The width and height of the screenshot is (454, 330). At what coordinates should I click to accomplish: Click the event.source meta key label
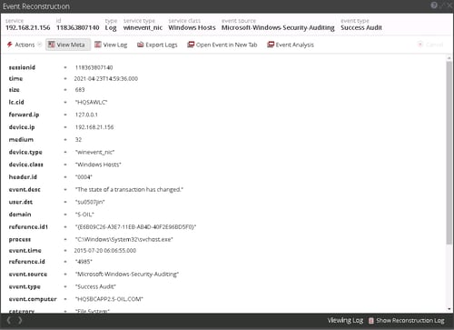[28, 275]
